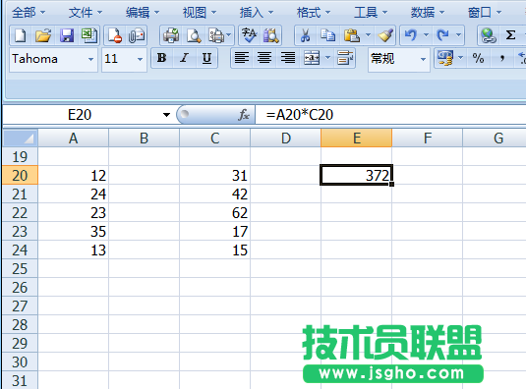Click the Save floppy disk icon
The width and height of the screenshot is (526, 389).
pyautogui.click(x=66, y=35)
